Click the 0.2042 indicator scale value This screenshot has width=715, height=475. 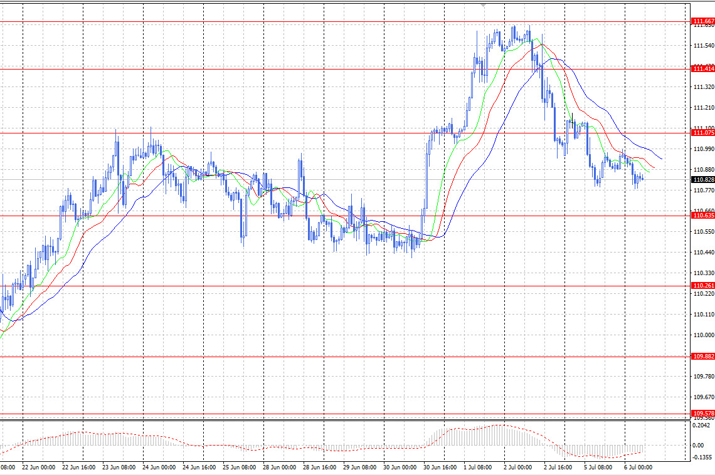[701, 425]
